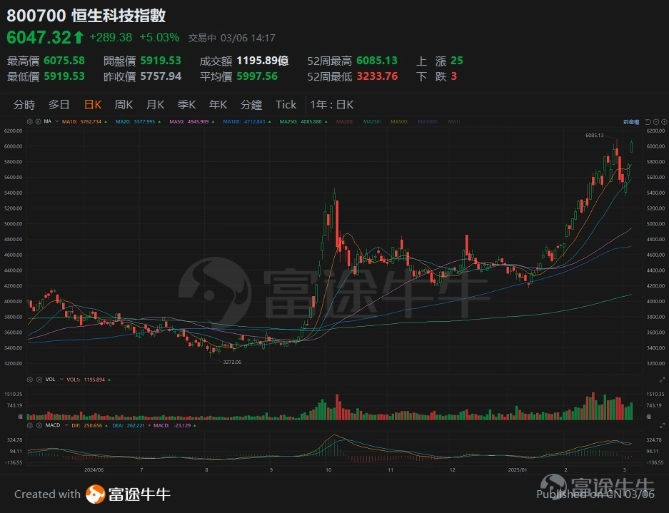Select the 周K weekly candlestick tab
This screenshot has width=669, height=513.
pyautogui.click(x=124, y=104)
